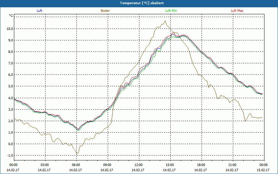Click the blue Luft legend label
Image resolution: width=278 pixels, height=174 pixels.
pos(39,11)
